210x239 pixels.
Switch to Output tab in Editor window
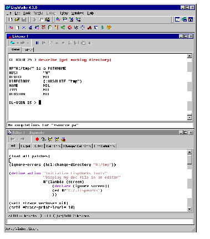point(25,146)
